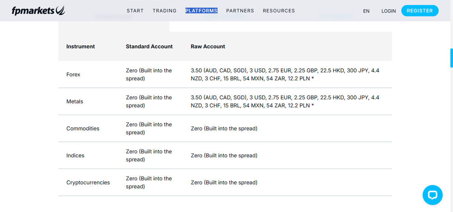Image resolution: width=453 pixels, height=212 pixels.
Task: Click the LOGIN link
Action: 388,11
